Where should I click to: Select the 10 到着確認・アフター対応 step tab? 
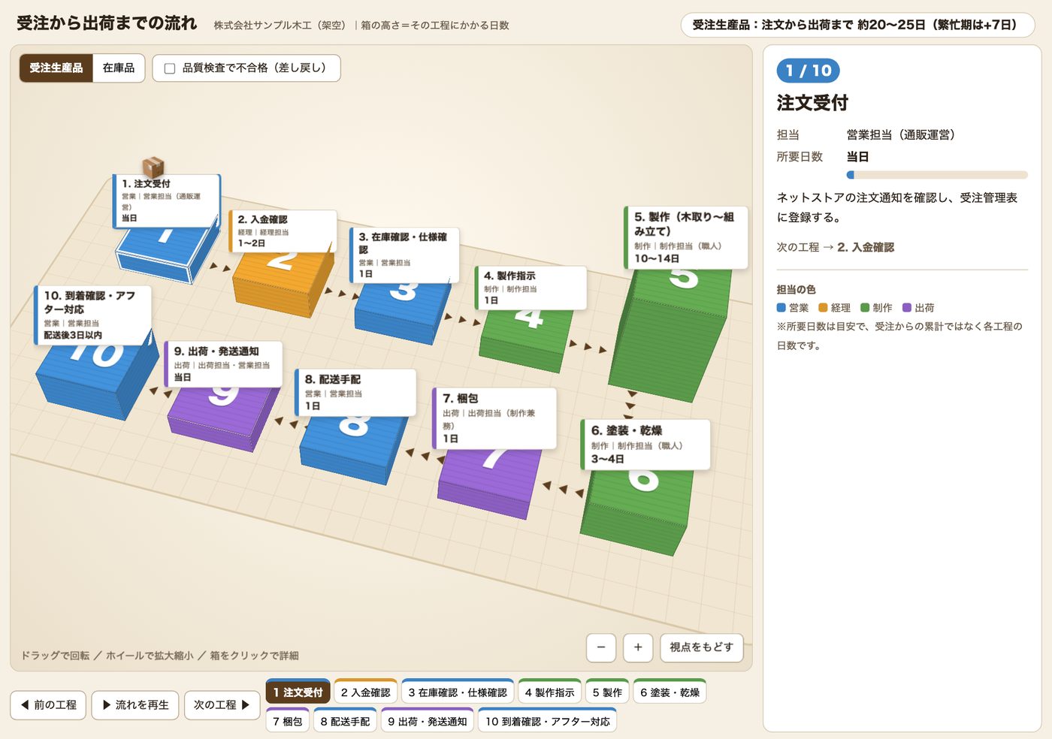click(x=548, y=721)
